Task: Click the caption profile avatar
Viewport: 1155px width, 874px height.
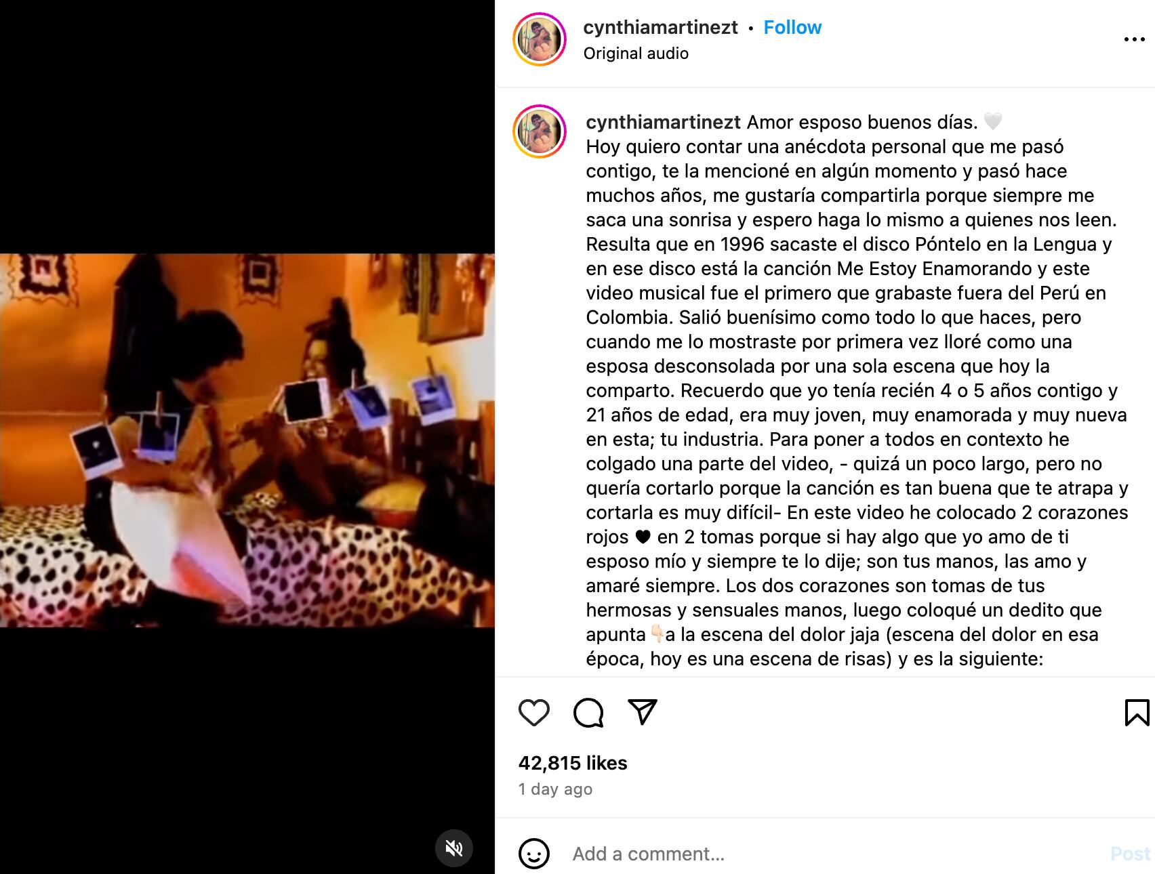Action: pyautogui.click(x=540, y=131)
